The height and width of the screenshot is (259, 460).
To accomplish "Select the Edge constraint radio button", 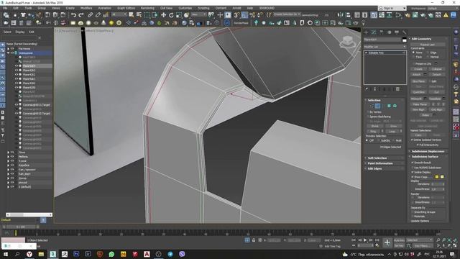I will [x=428, y=53].
